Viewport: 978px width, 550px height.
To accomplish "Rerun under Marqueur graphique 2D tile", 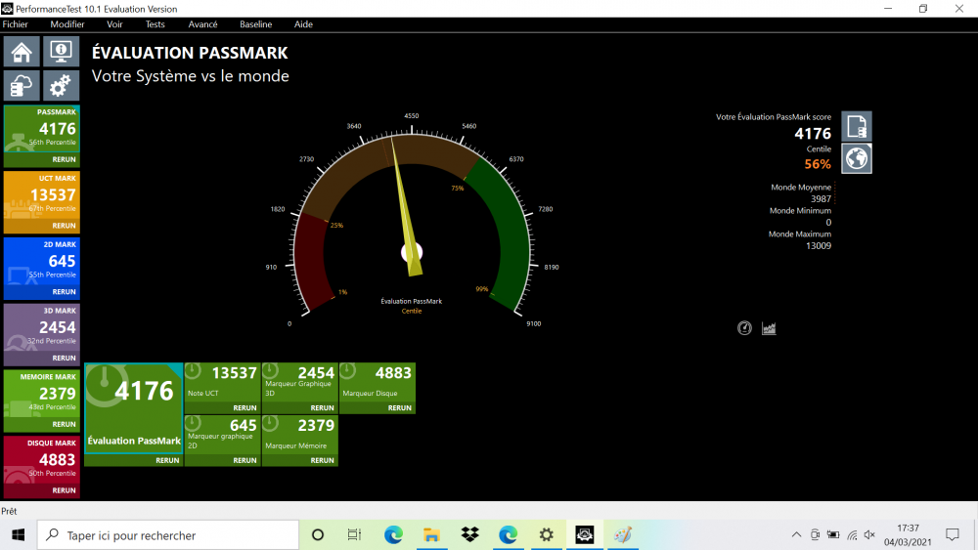I will click(x=244, y=460).
